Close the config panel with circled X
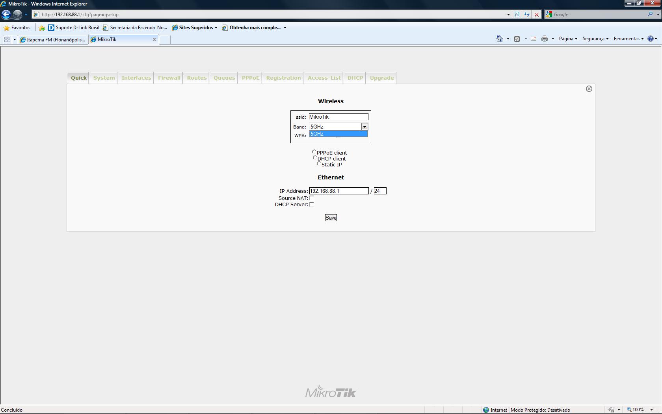The height and width of the screenshot is (414, 662). [589, 89]
